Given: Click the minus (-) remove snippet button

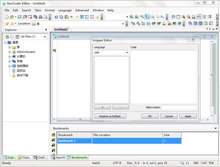Looking at the screenshot, I should [121, 107].
